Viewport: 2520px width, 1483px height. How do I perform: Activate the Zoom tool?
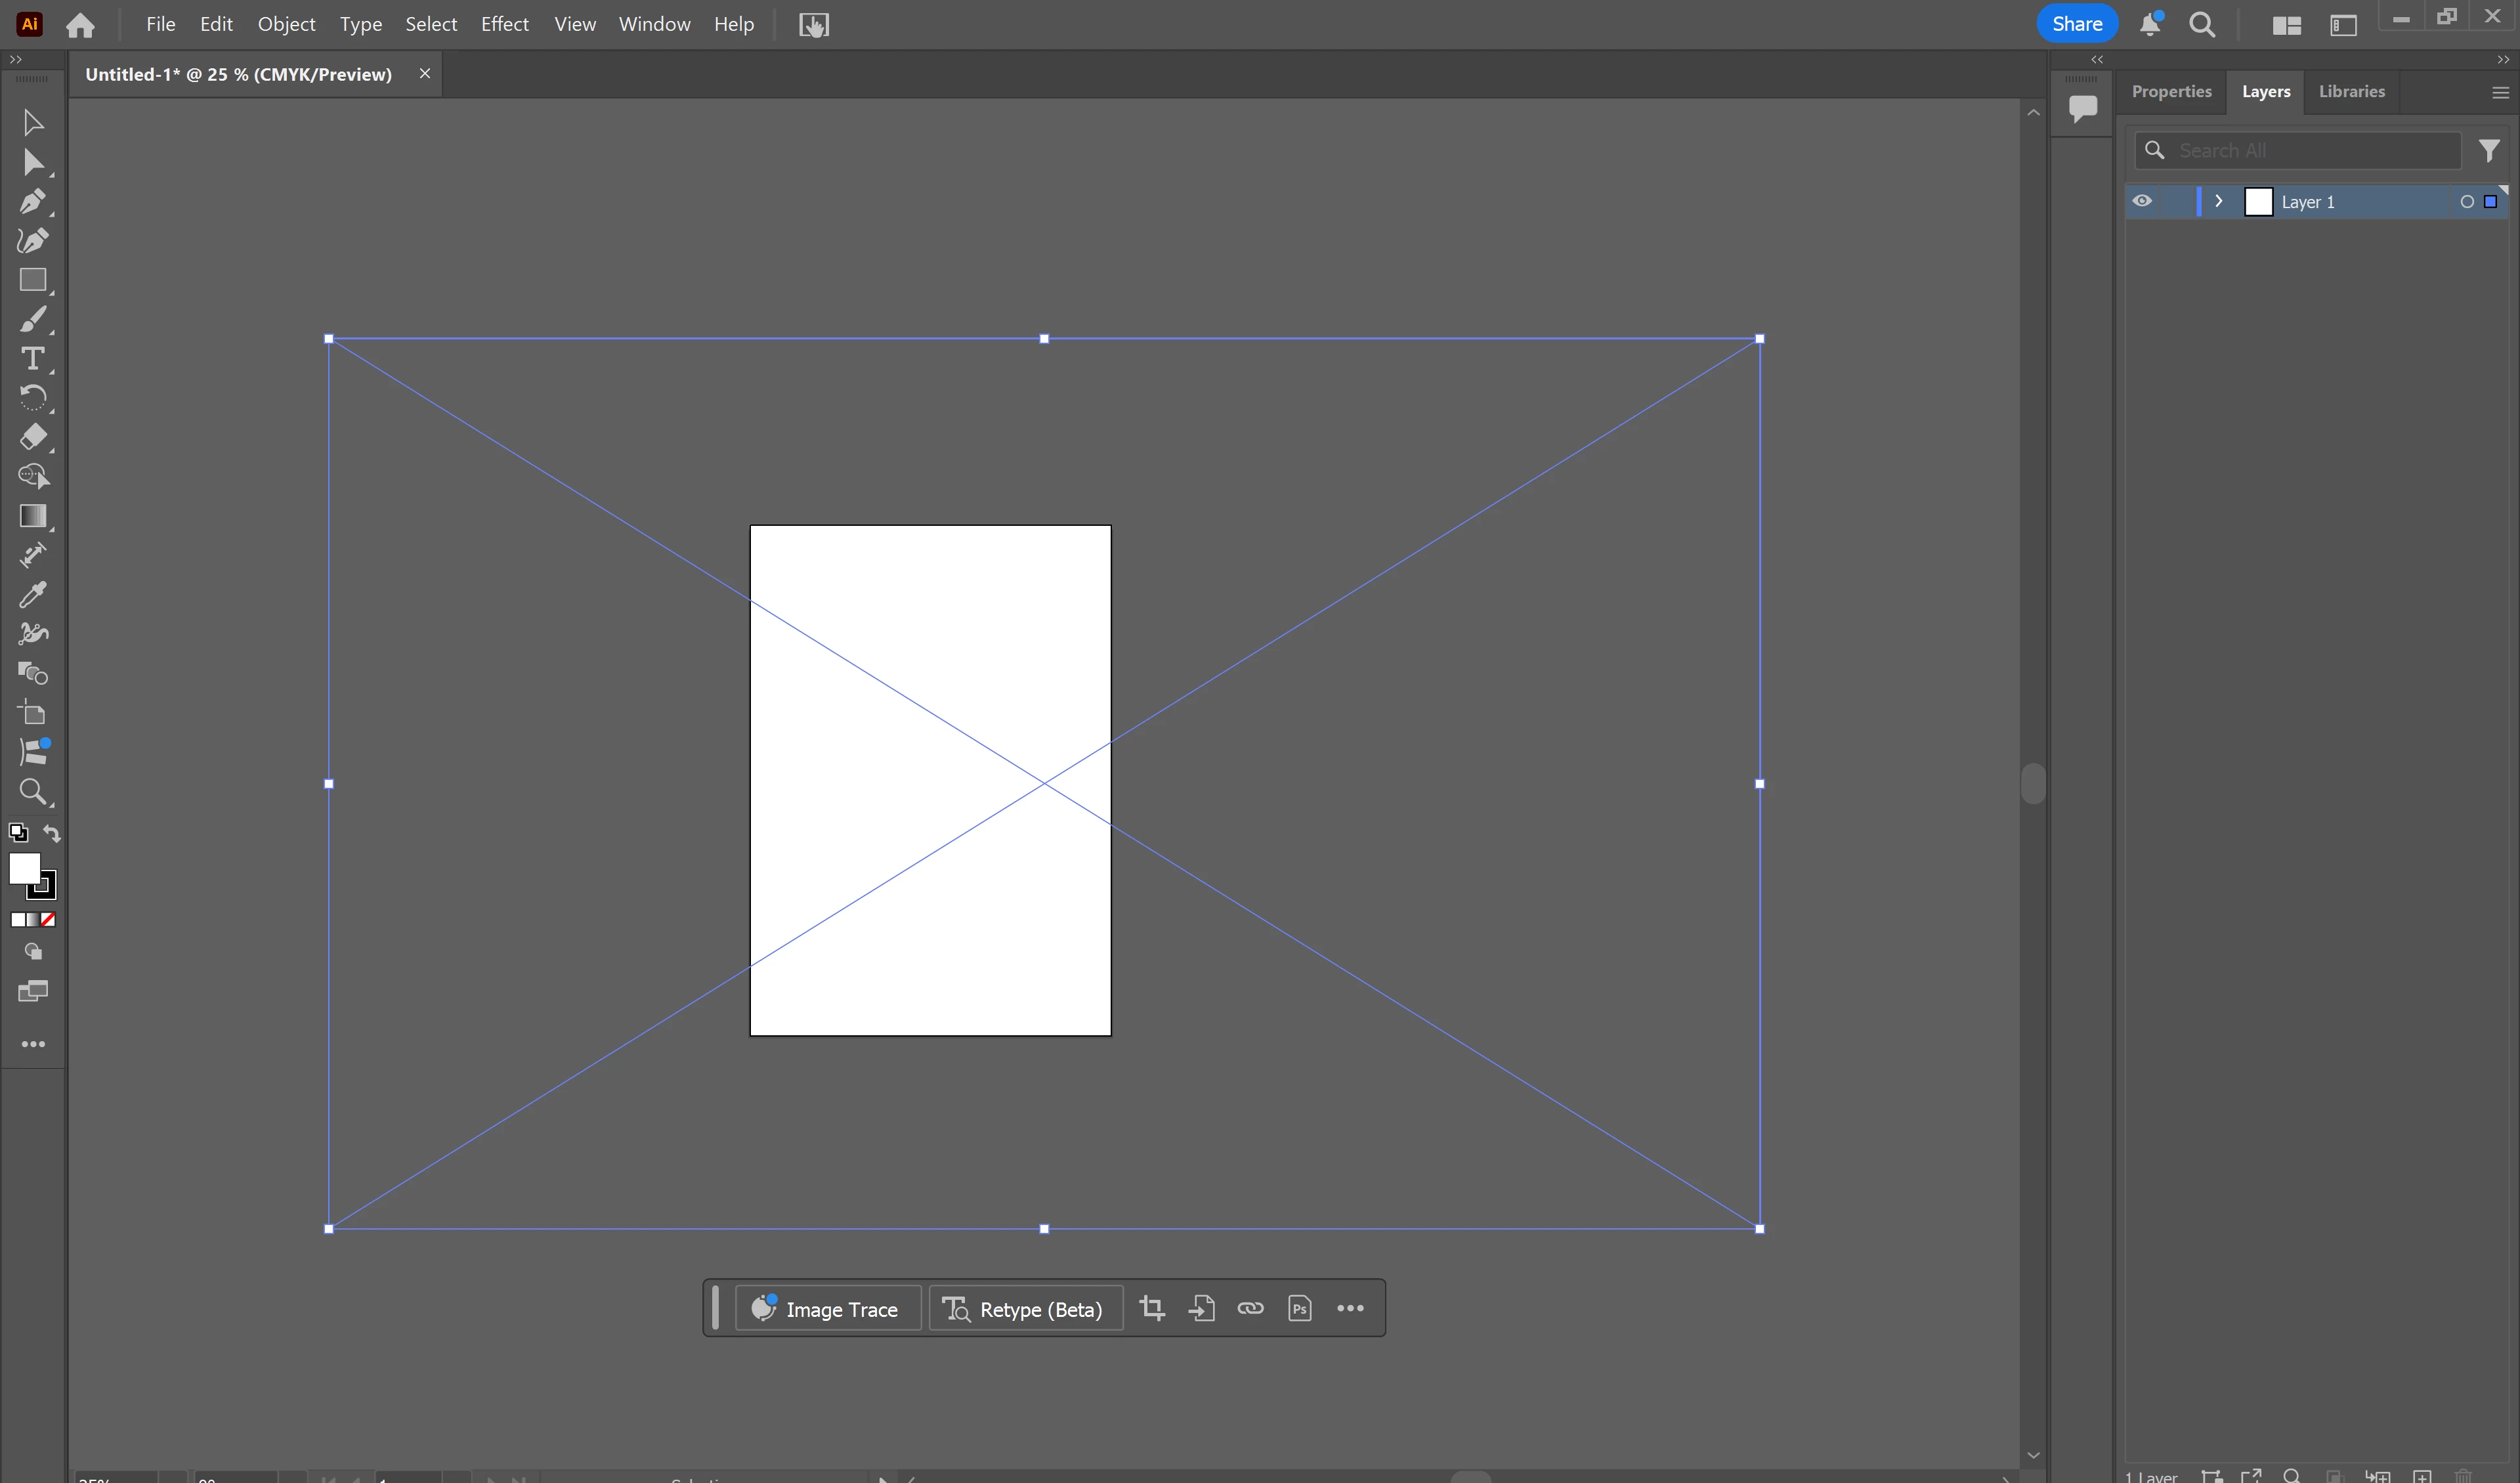[32, 792]
